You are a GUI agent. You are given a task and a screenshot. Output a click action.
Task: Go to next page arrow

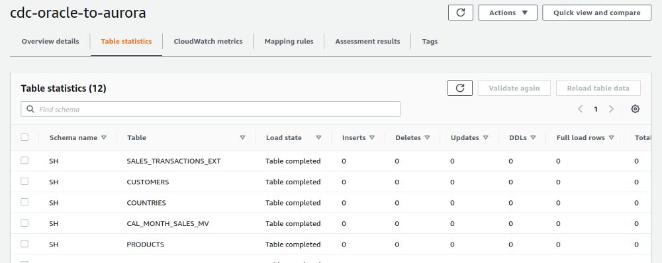611,109
